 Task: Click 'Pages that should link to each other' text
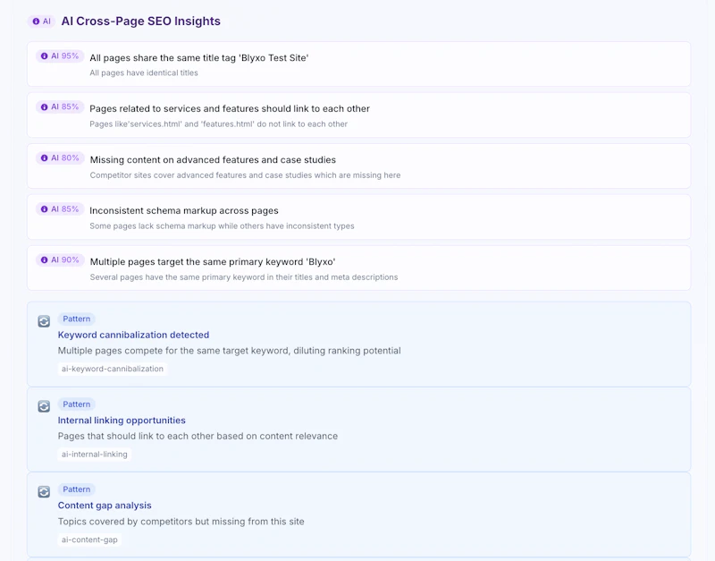coord(198,436)
